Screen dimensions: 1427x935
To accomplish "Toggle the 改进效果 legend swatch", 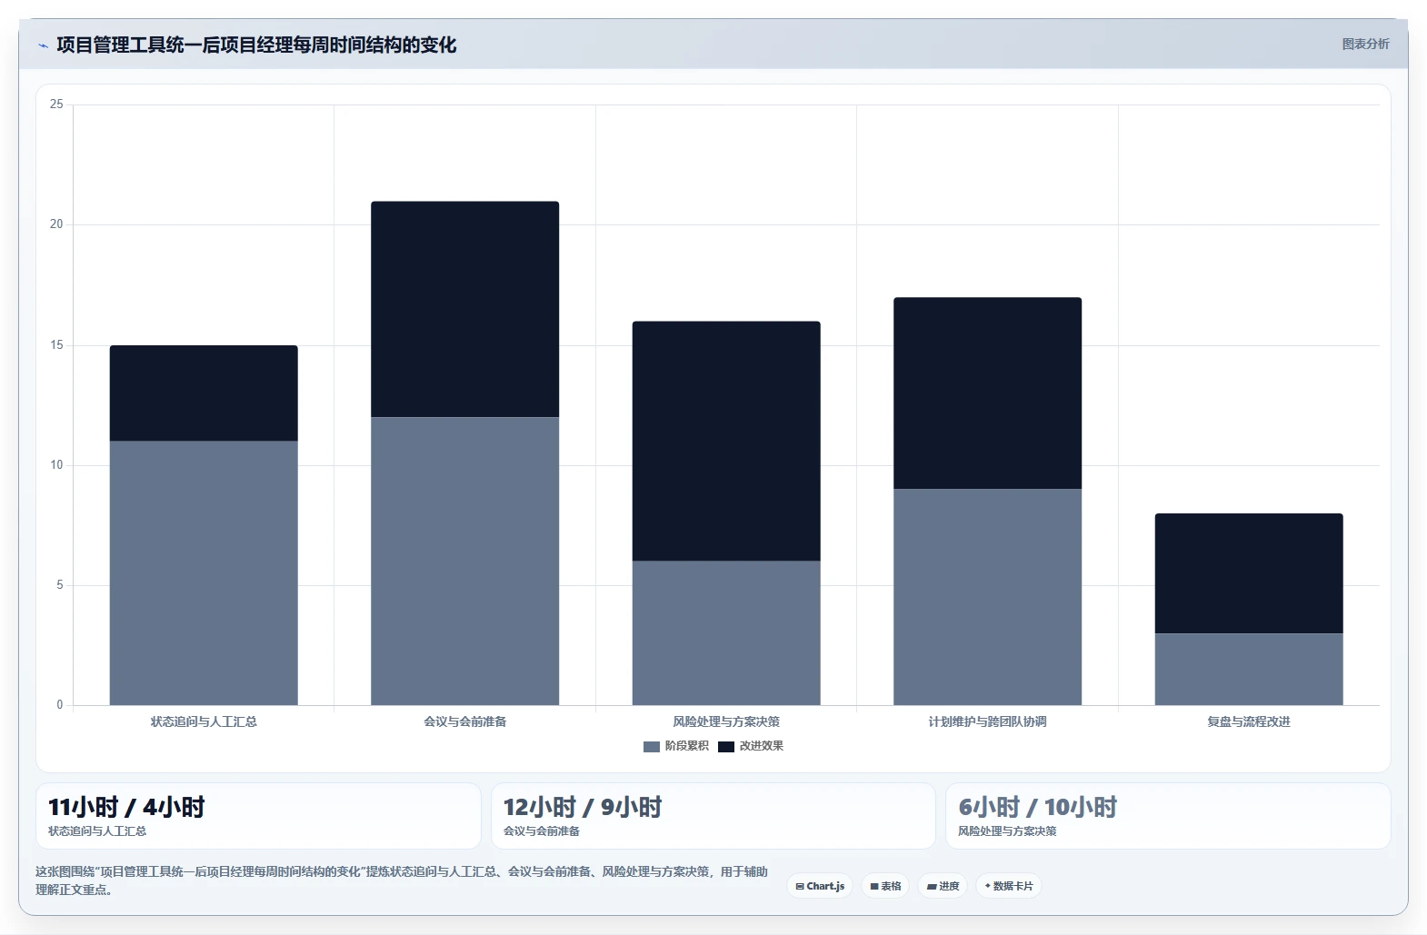I will (x=726, y=746).
